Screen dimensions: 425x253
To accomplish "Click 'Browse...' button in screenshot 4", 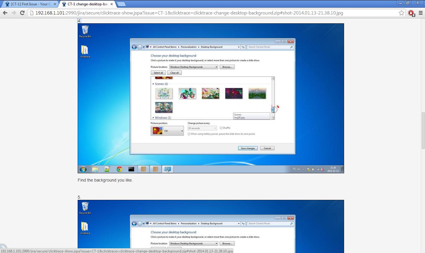I will 227,67.
